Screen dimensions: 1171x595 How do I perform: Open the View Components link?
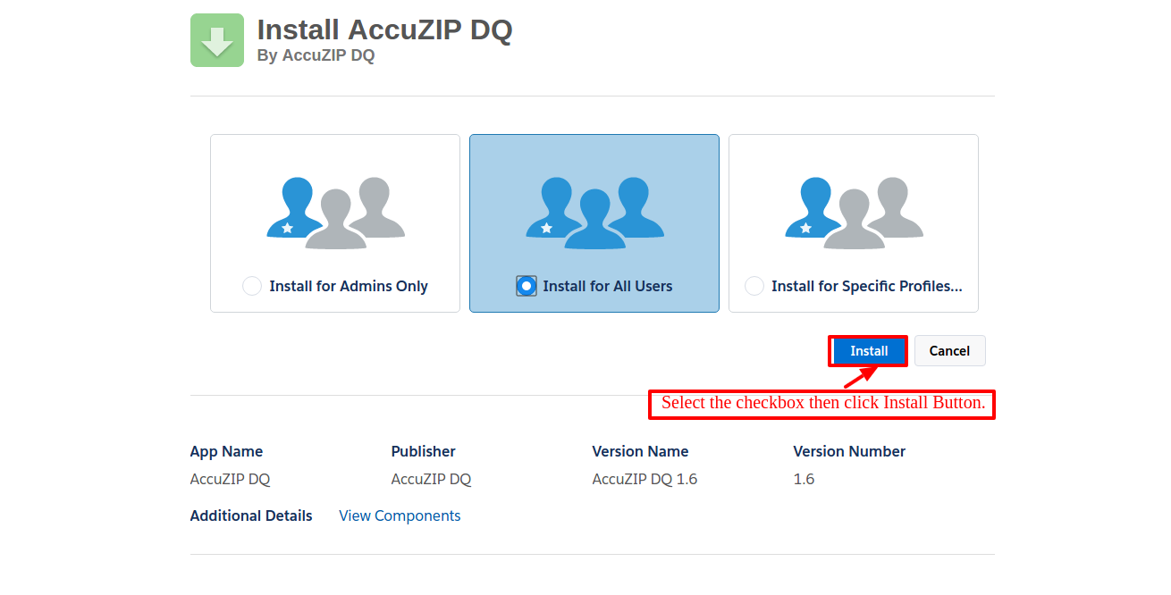coord(400,515)
